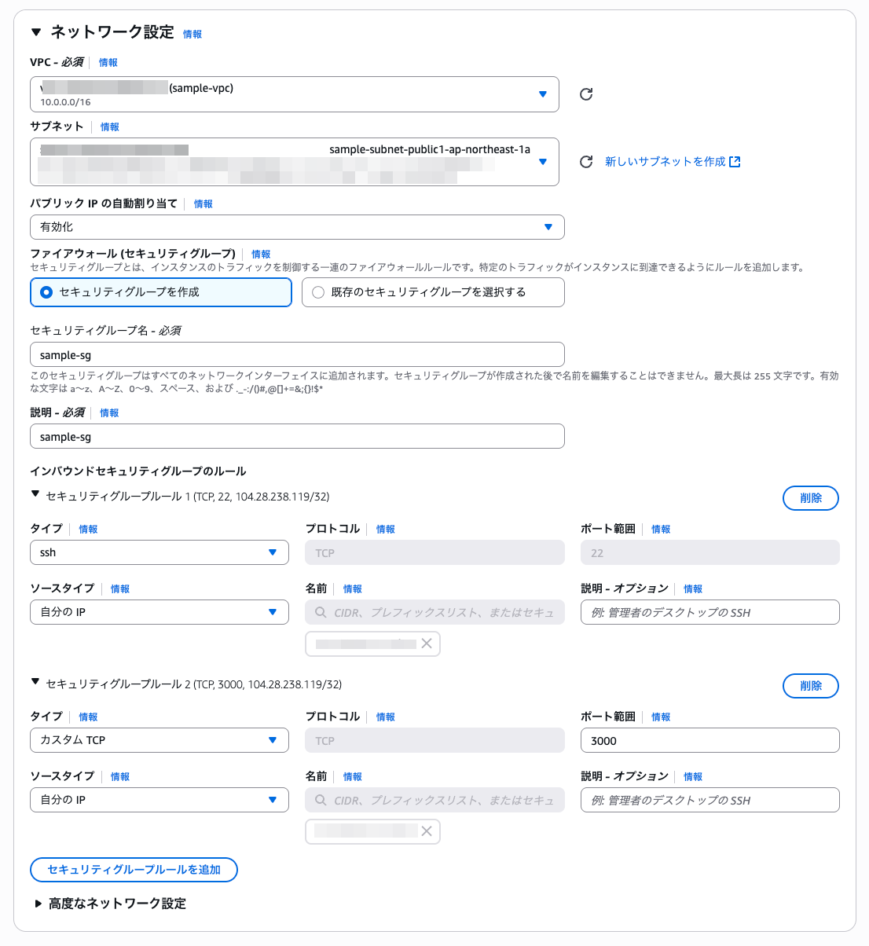Remove the IP chip under rule 1
The image size is (869, 946).
pyautogui.click(x=427, y=643)
